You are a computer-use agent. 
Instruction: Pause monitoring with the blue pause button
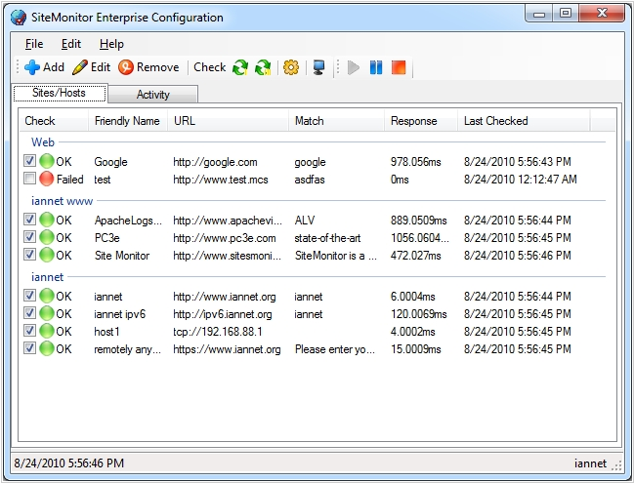376,67
